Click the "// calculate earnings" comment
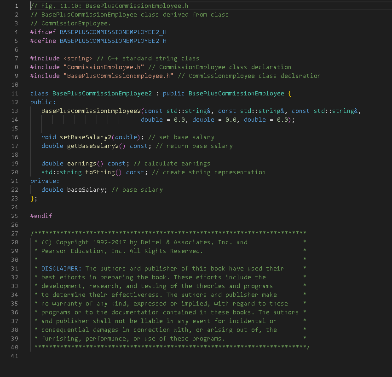The image size is (392, 377). click(x=172, y=164)
